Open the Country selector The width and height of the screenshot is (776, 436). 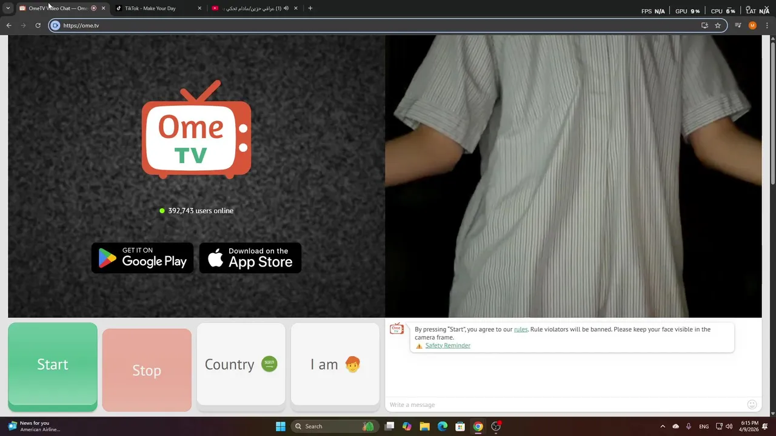241,365
